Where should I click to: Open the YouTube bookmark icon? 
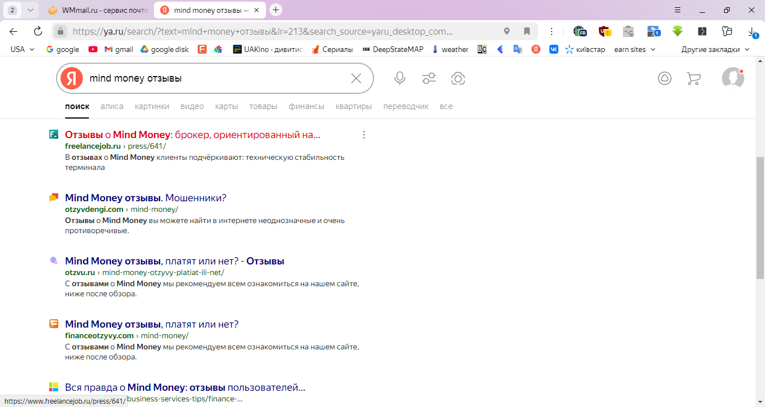(93, 49)
